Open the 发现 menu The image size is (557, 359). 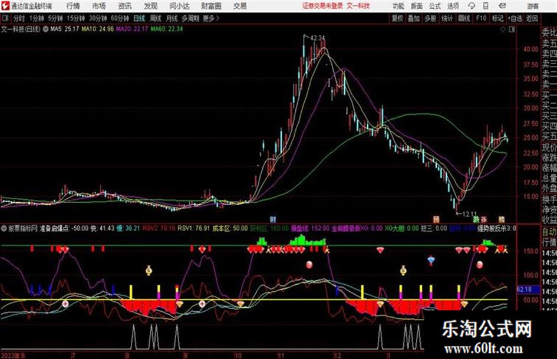[151, 6]
